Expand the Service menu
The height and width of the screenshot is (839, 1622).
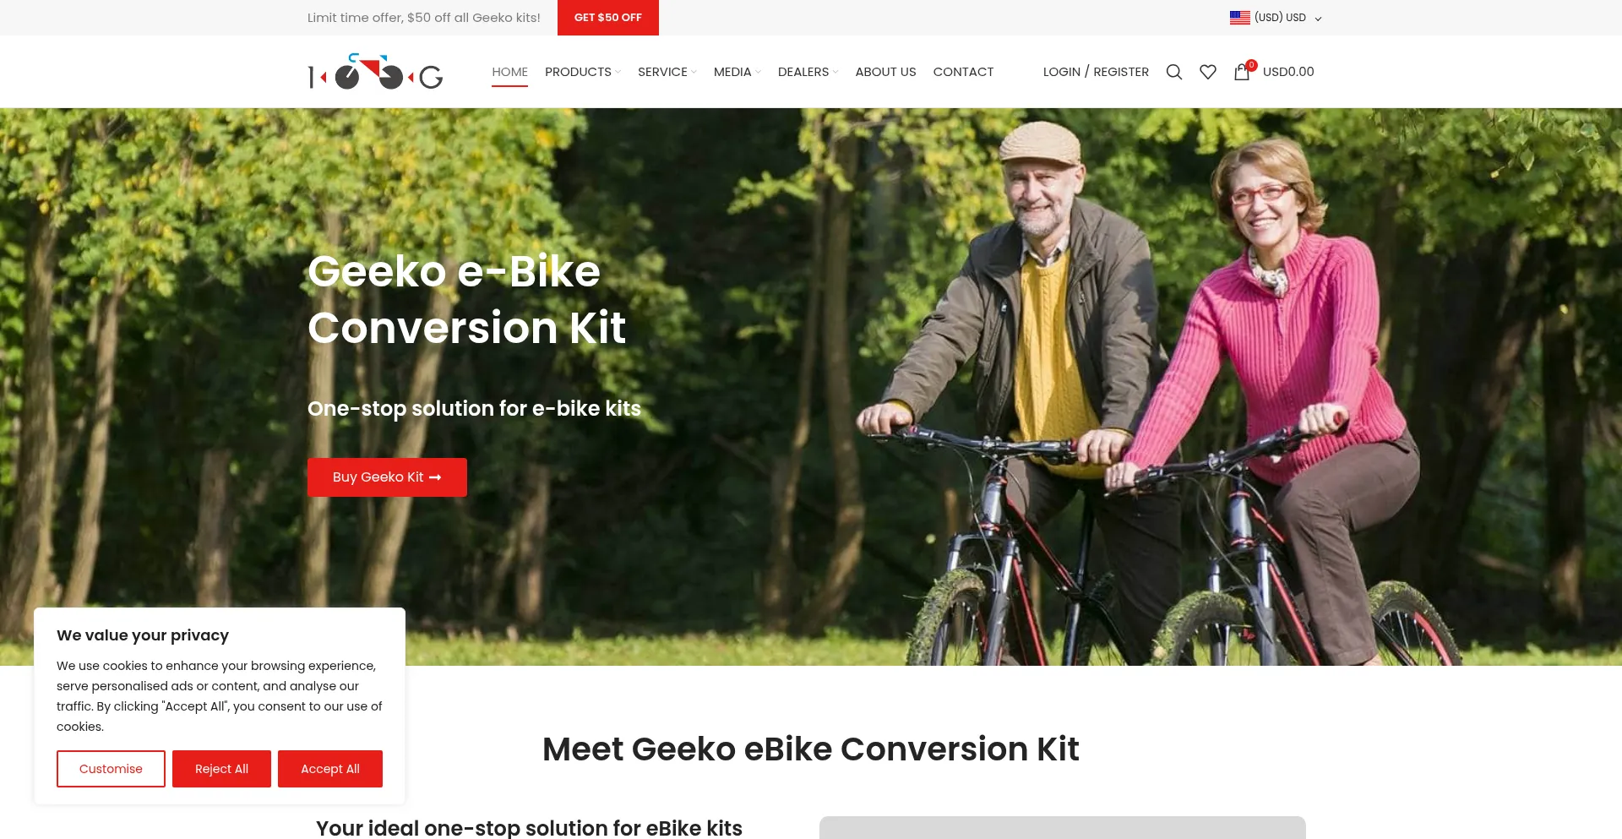tap(667, 72)
